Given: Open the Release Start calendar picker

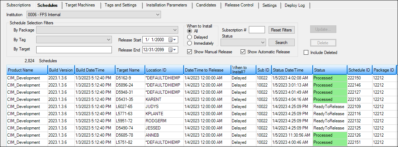Looking at the screenshot, I should click(x=172, y=40).
